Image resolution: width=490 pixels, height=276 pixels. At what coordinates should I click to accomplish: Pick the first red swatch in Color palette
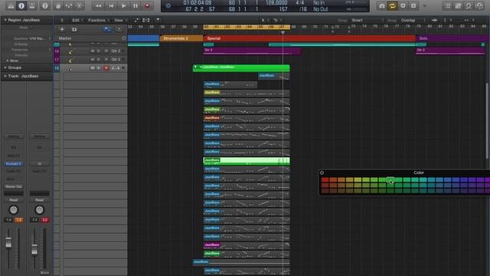click(325, 179)
